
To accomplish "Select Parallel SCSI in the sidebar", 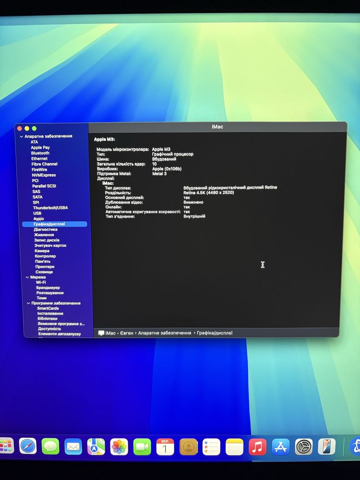I will click(44, 186).
